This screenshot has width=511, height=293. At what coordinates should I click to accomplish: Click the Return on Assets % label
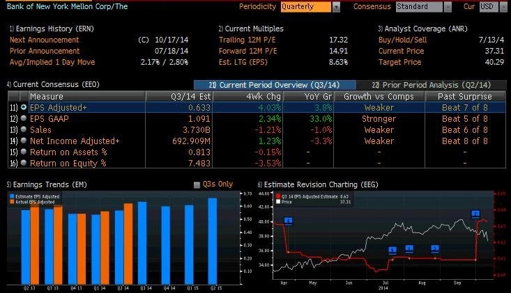point(68,152)
